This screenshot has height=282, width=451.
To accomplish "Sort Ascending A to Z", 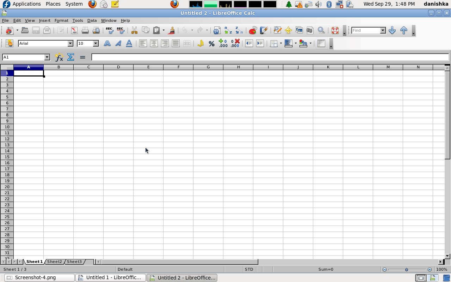I will pyautogui.click(x=228, y=30).
